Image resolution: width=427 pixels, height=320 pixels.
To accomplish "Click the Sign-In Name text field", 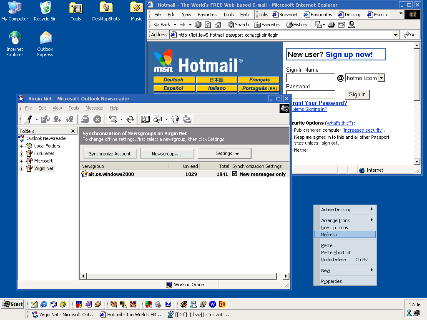I will [x=310, y=78].
